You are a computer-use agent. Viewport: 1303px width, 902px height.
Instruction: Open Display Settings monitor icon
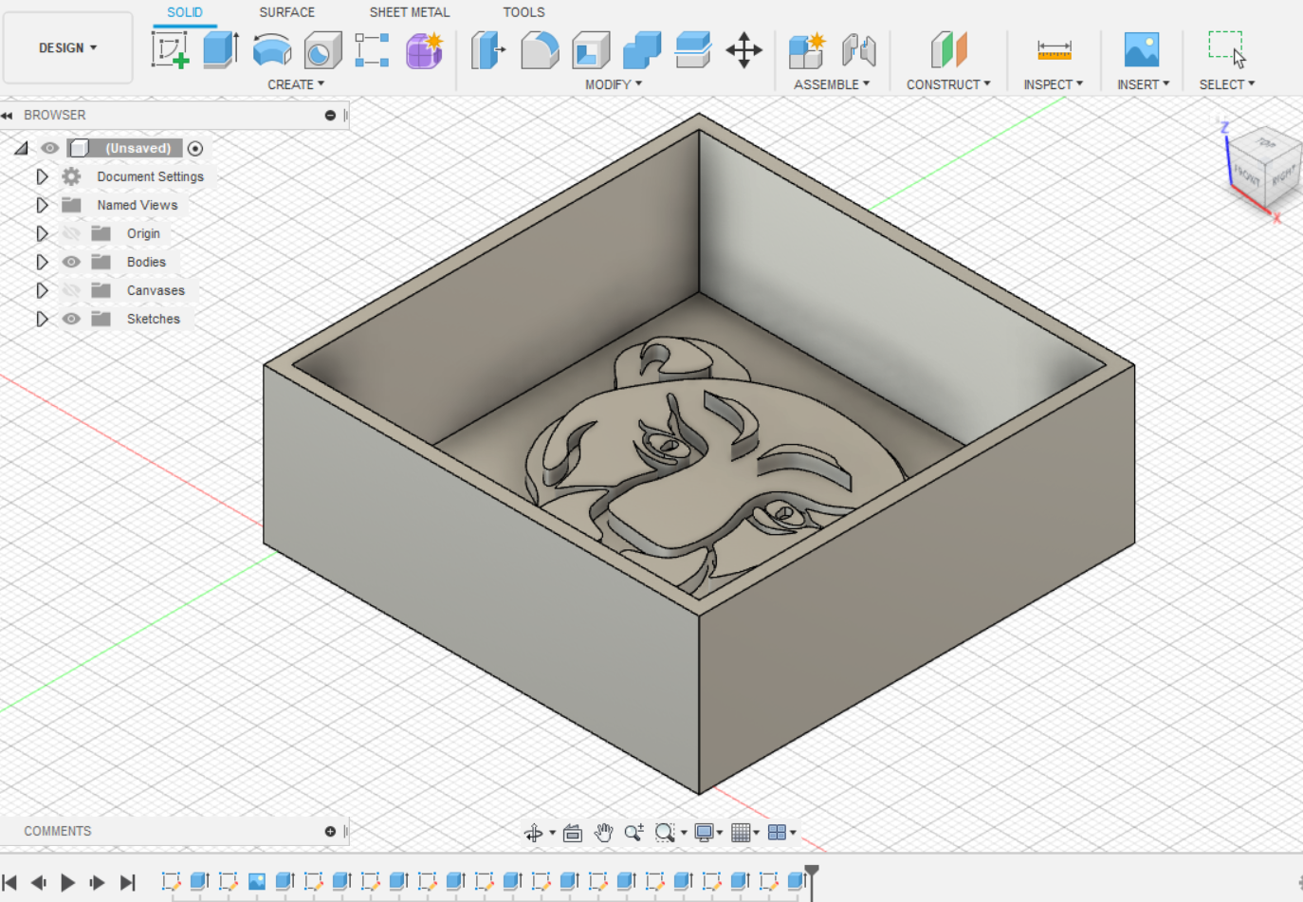point(704,833)
